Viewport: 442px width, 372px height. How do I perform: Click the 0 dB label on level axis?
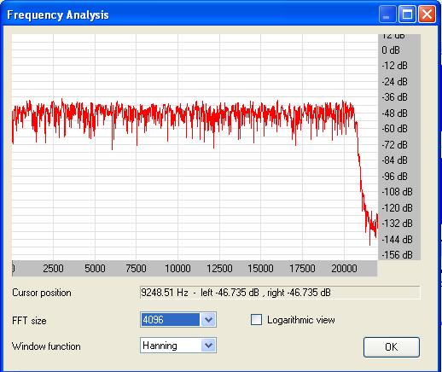click(x=391, y=50)
